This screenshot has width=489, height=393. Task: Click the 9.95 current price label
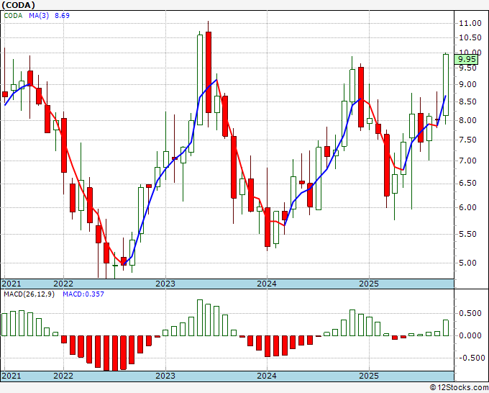tap(466, 59)
